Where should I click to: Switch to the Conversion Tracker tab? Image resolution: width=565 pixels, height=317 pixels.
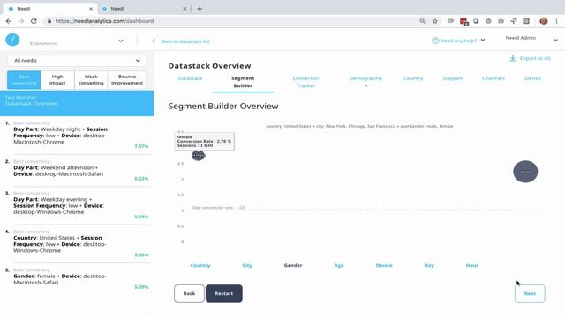pyautogui.click(x=305, y=82)
